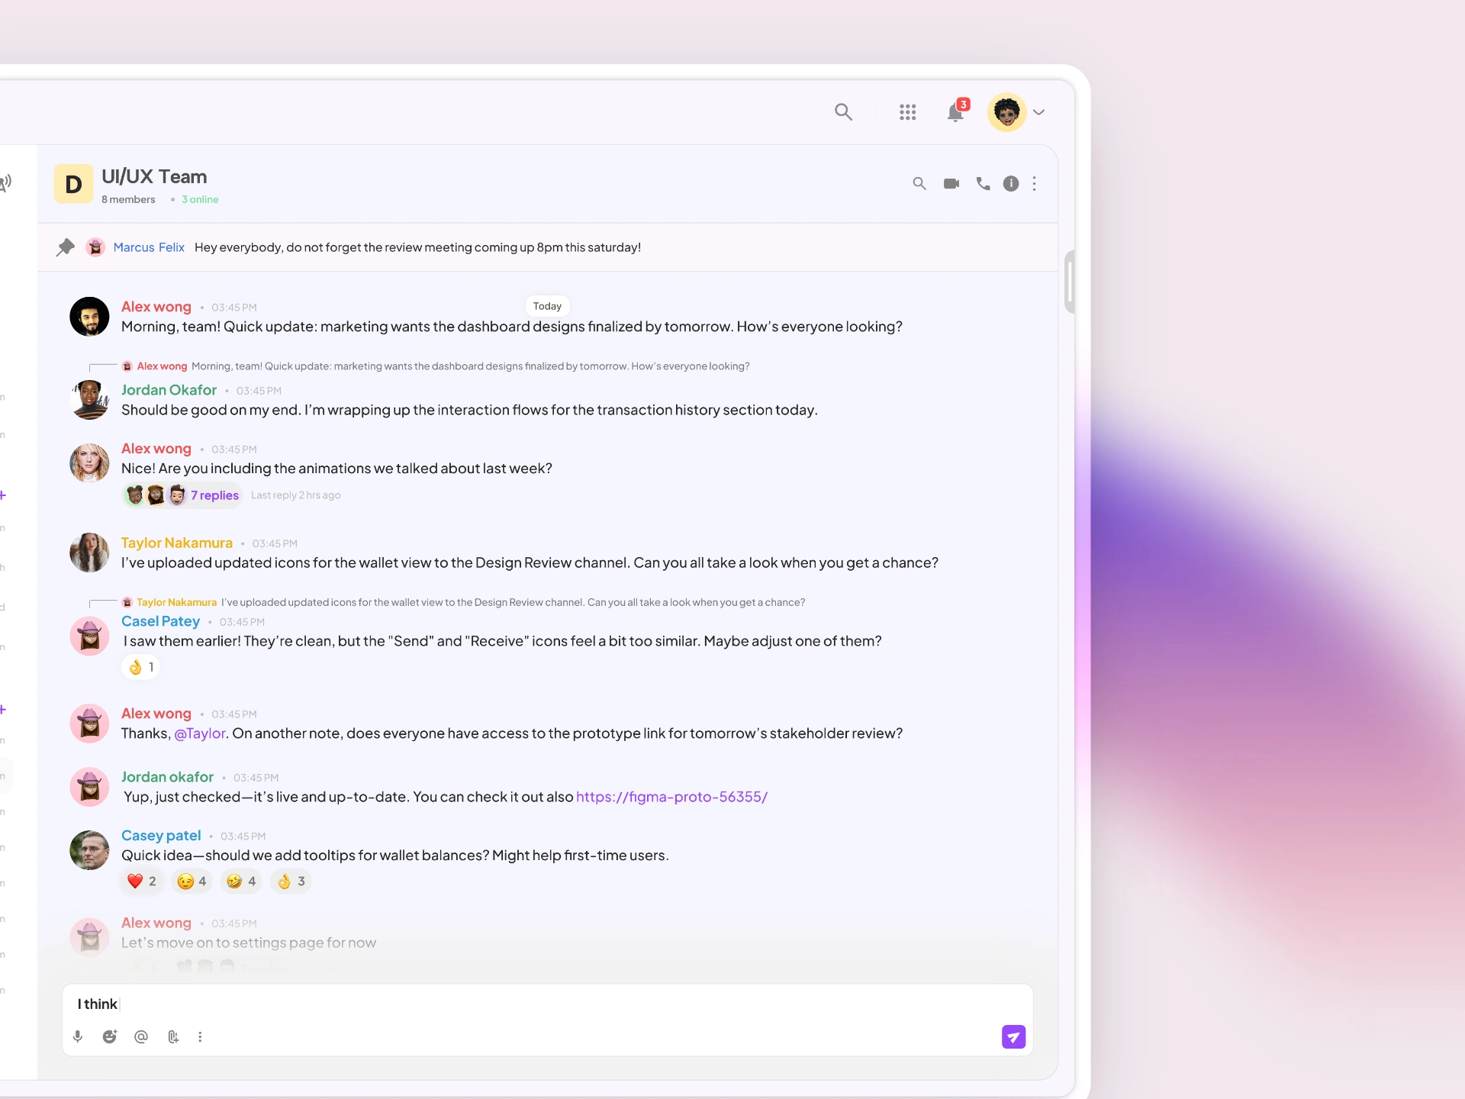
Task: Click the quoted Alex wong reply preview
Action: click(436, 367)
